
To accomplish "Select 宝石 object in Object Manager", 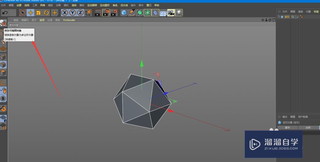I will (287, 17).
